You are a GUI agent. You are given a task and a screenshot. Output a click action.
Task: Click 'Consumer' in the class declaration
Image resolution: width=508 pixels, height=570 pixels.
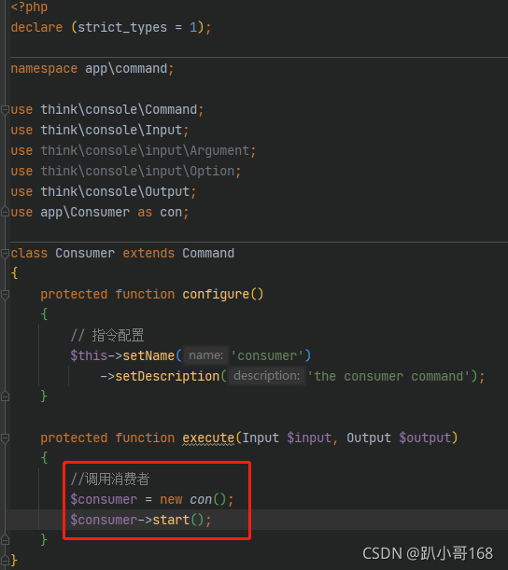pyautogui.click(x=85, y=253)
